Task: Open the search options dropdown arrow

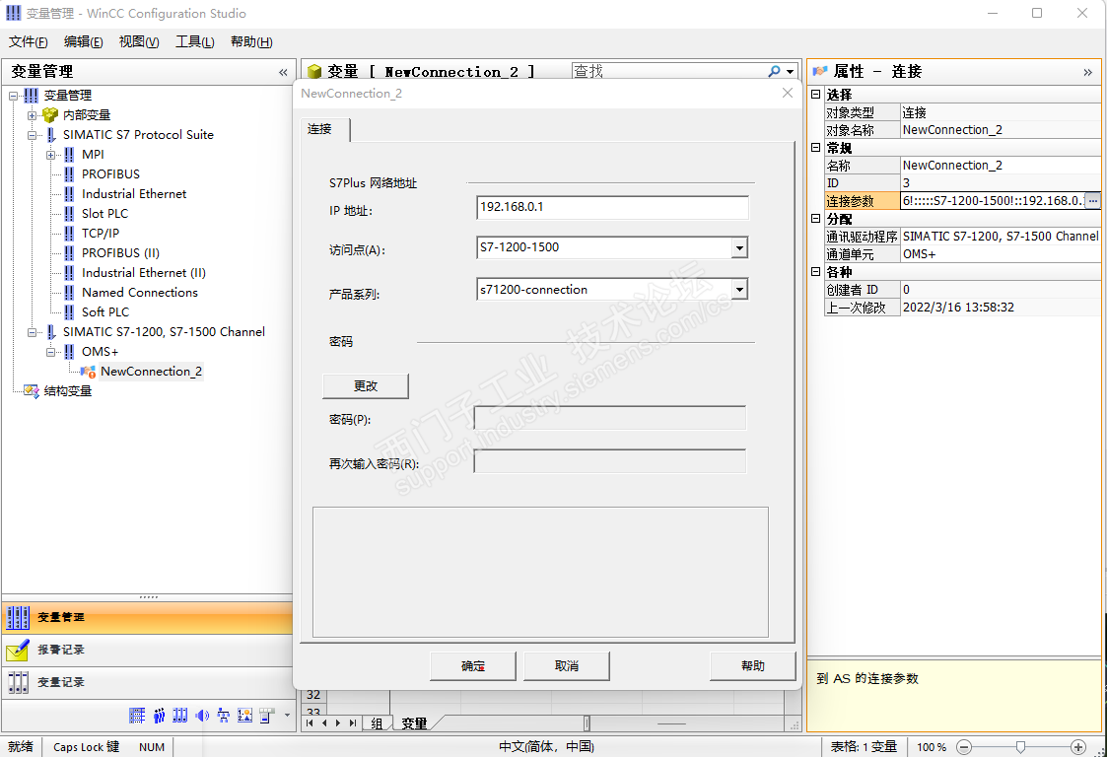Action: click(x=790, y=71)
